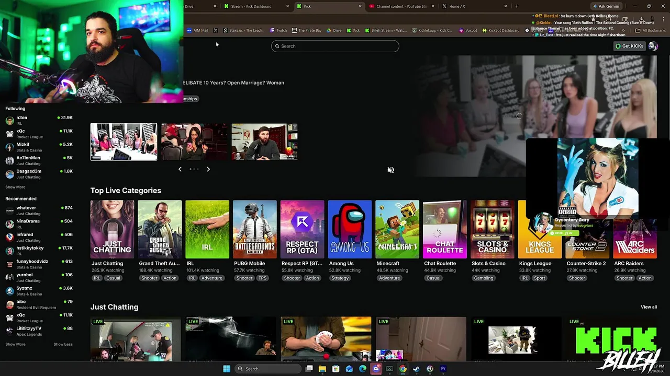The image size is (670, 376).
Task: Open the PUBG Mobile category tile
Action: 255,229
